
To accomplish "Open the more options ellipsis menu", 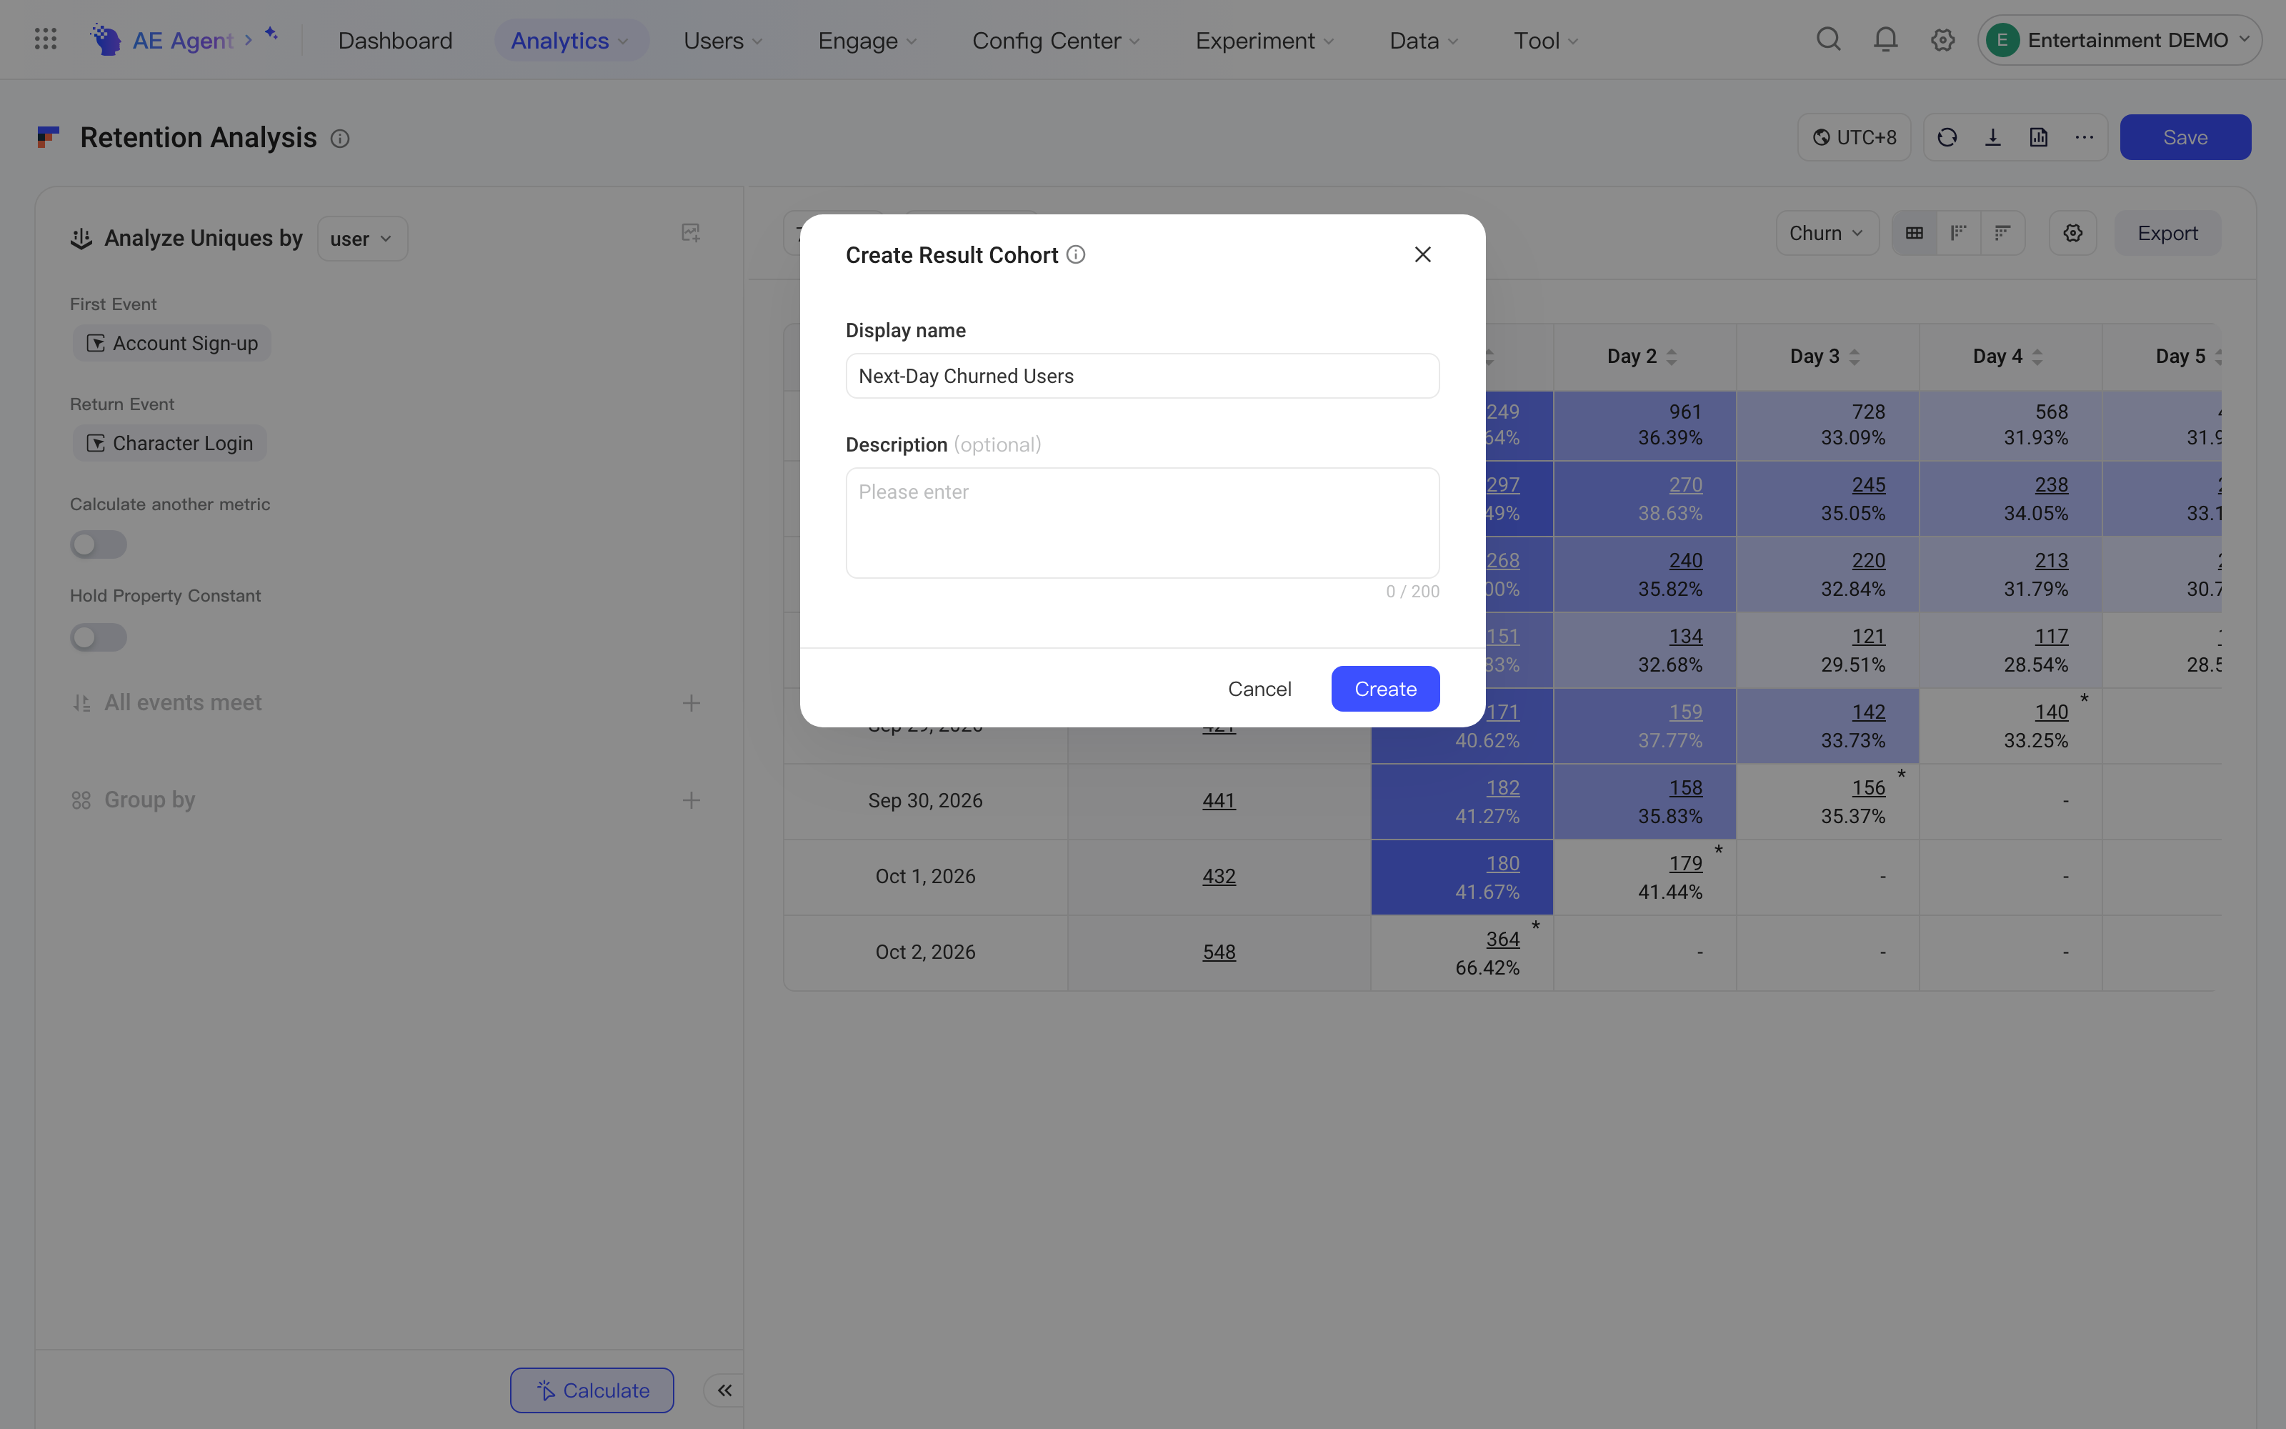I will (x=2084, y=138).
